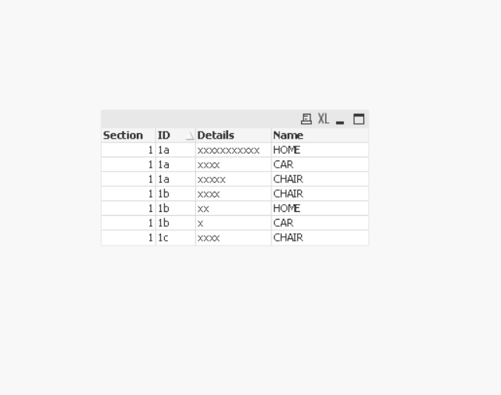This screenshot has height=395, width=501.
Task: Pick the Details cell containing only xx
Action: point(203,209)
